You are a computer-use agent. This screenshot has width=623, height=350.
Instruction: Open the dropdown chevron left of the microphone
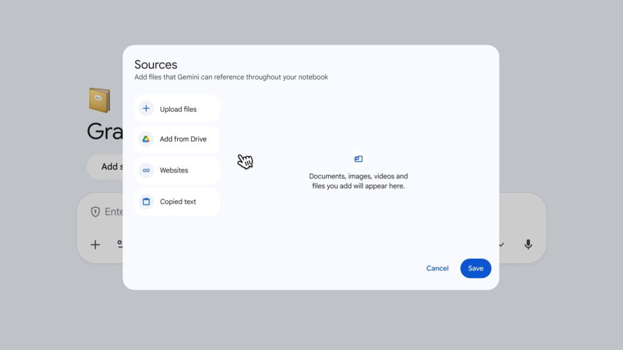click(502, 244)
